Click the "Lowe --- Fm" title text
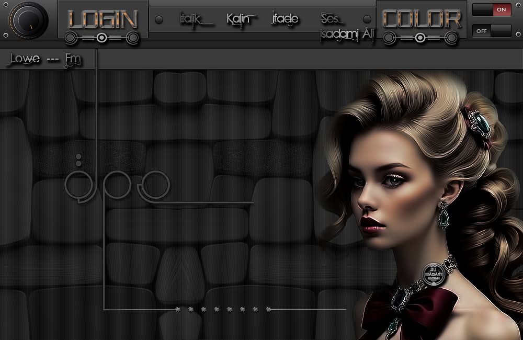523x340 pixels. (46, 60)
